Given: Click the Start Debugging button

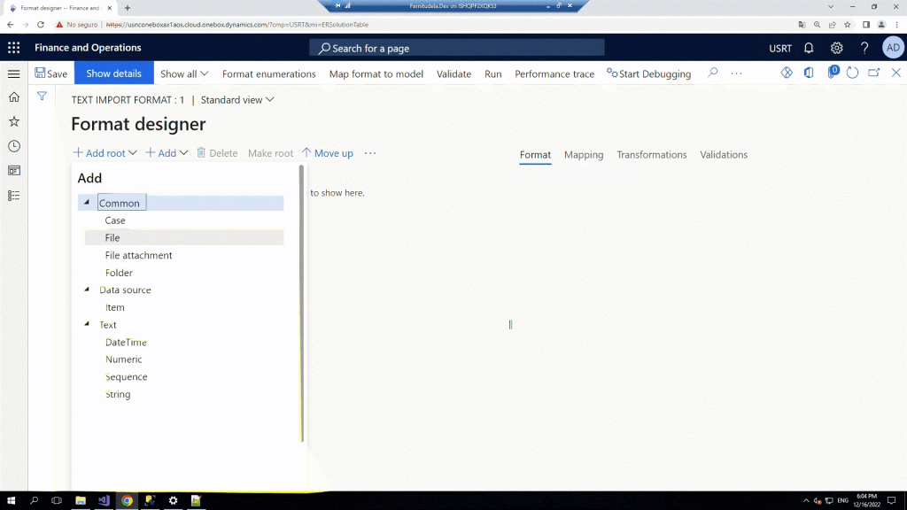Looking at the screenshot, I should click(648, 73).
